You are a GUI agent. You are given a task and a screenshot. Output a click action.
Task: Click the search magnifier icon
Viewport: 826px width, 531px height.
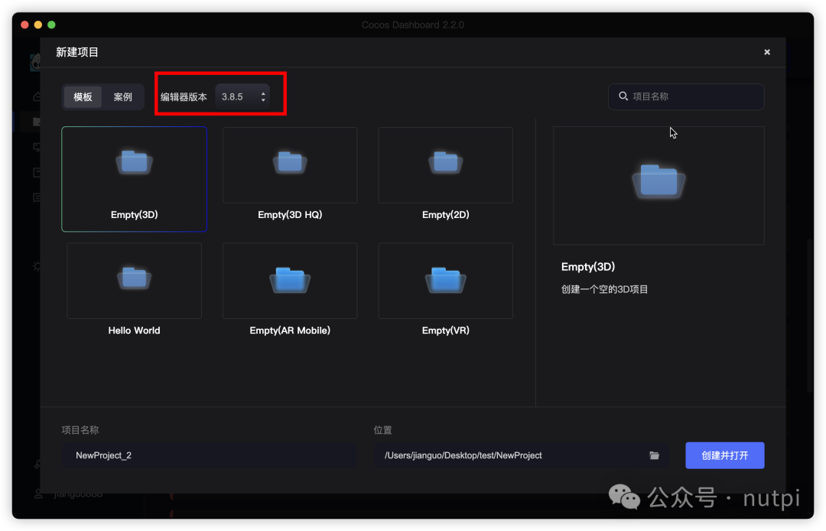click(x=623, y=96)
